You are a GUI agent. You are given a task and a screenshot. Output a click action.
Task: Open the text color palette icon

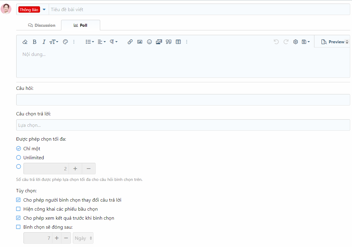[x=65, y=42]
